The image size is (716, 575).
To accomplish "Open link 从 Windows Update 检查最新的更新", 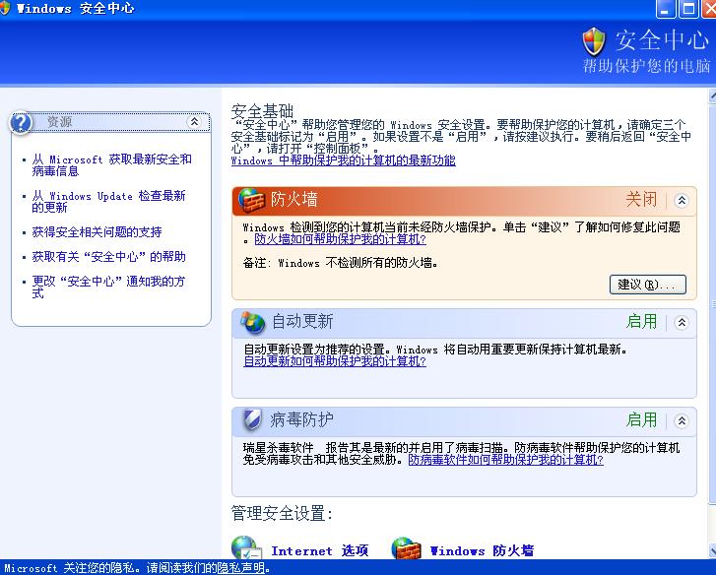I will click(108, 202).
